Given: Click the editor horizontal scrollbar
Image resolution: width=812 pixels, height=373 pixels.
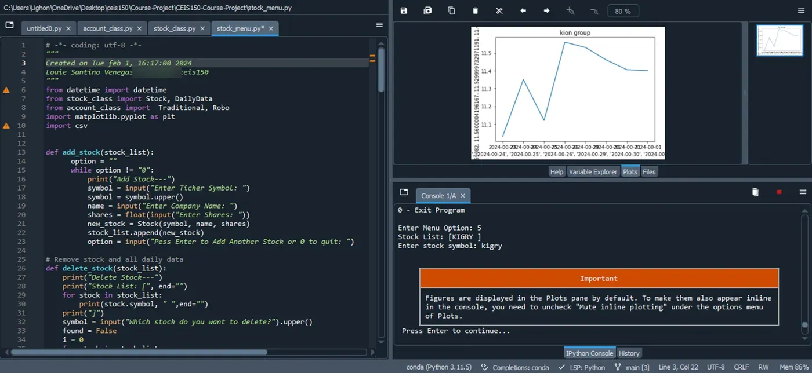Looking at the screenshot, I should click(x=139, y=352).
